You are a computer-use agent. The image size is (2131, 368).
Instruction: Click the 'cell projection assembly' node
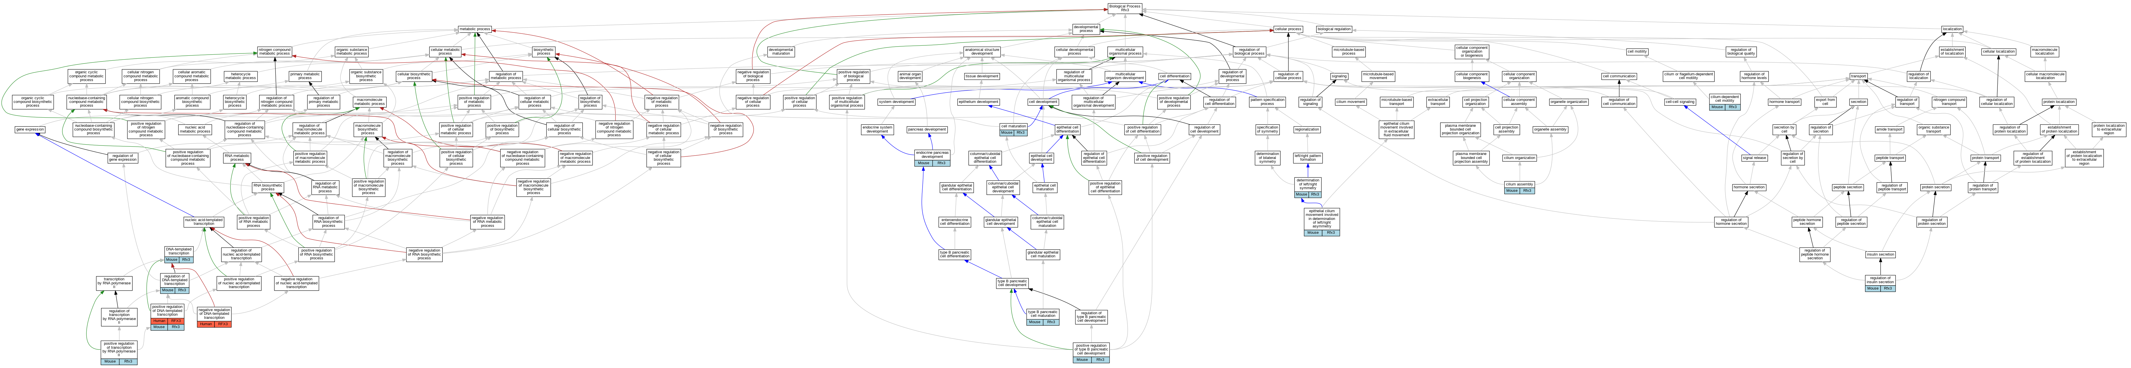click(1506, 130)
